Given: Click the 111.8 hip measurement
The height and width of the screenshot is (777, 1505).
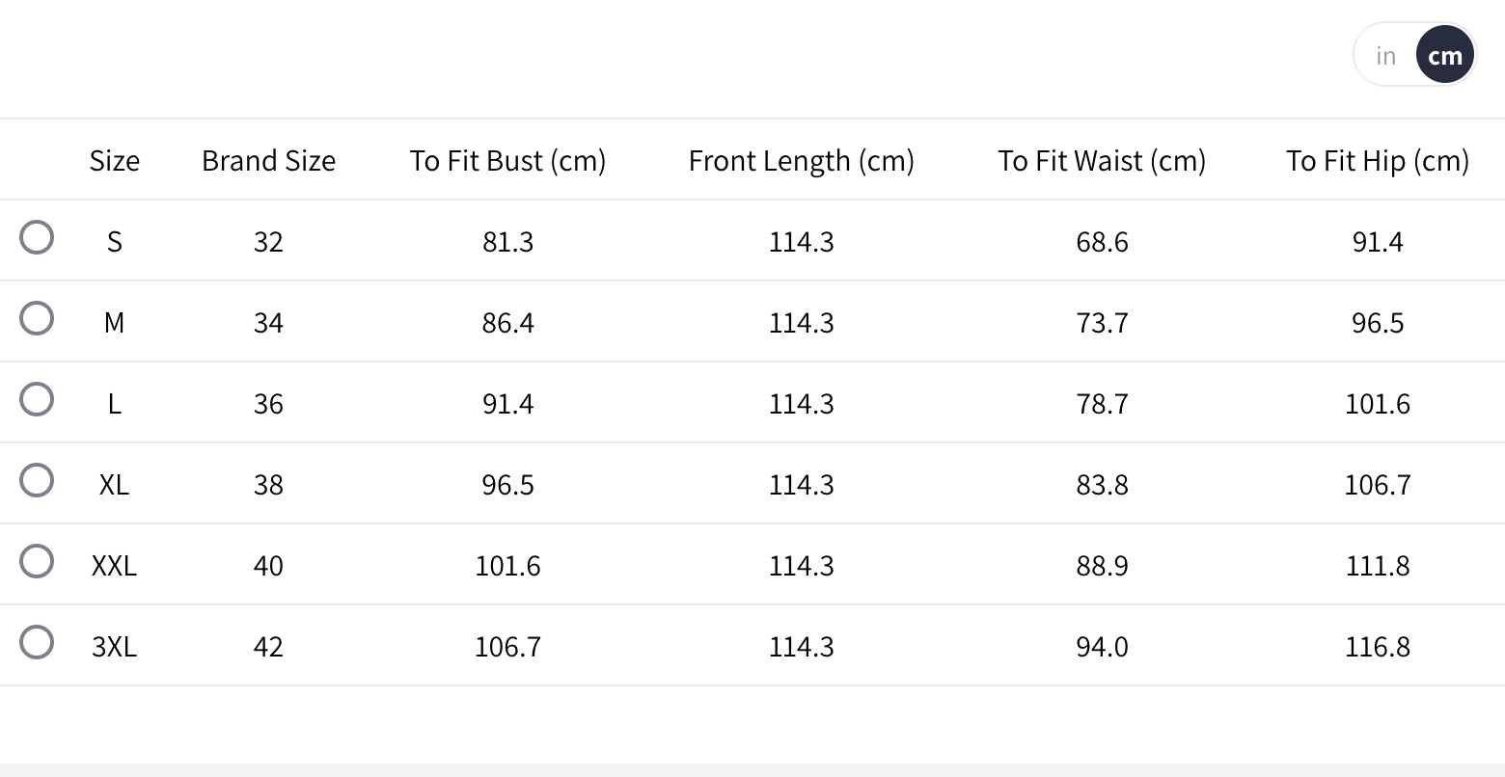Looking at the screenshot, I should click(1377, 566).
